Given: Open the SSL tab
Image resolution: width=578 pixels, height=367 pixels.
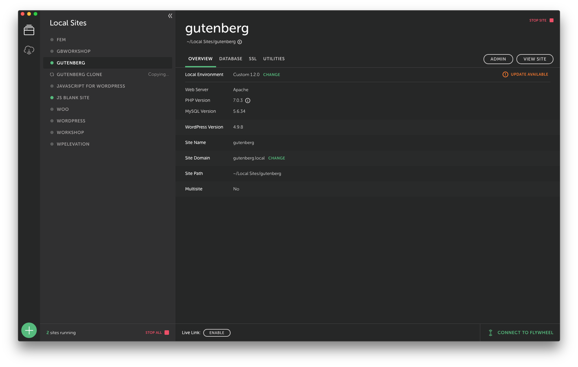Looking at the screenshot, I should 253,59.
